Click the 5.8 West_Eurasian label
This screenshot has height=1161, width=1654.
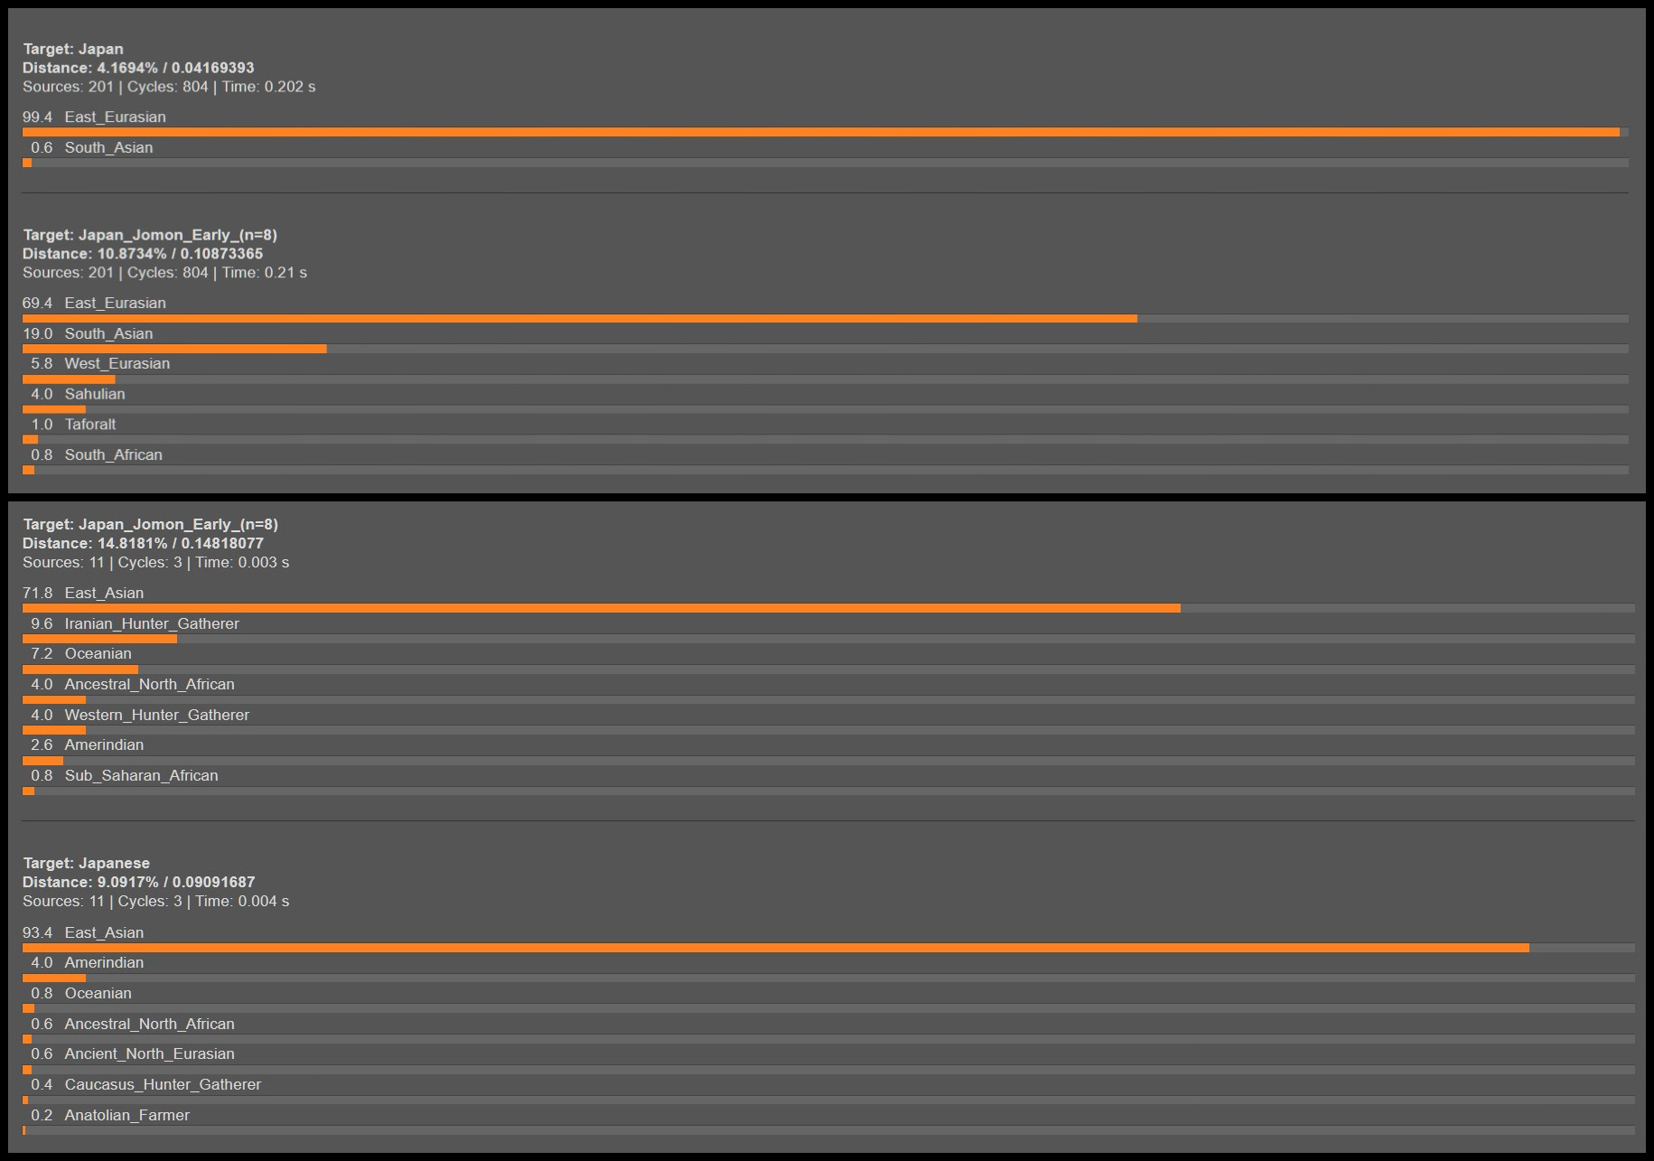(x=100, y=363)
